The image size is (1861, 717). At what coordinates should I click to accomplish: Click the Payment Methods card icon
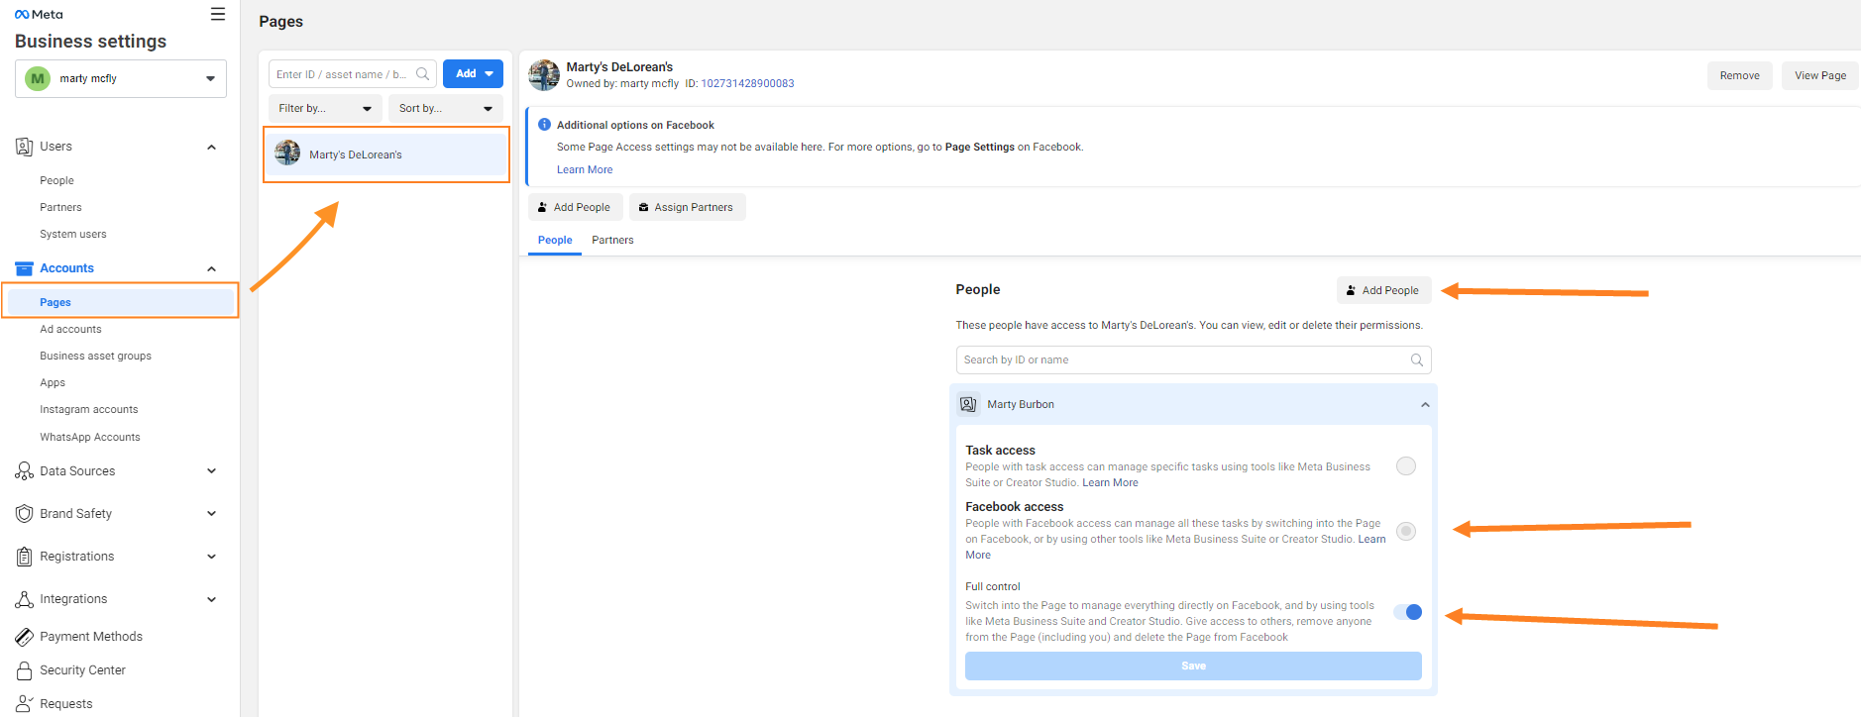coord(24,637)
